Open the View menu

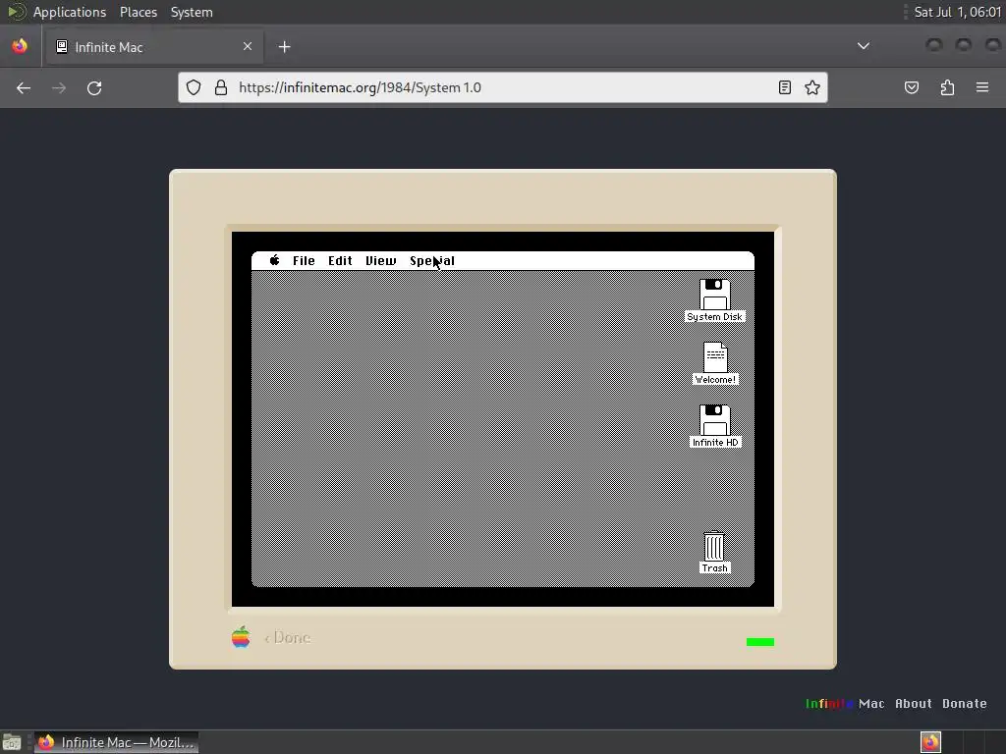pos(380,261)
